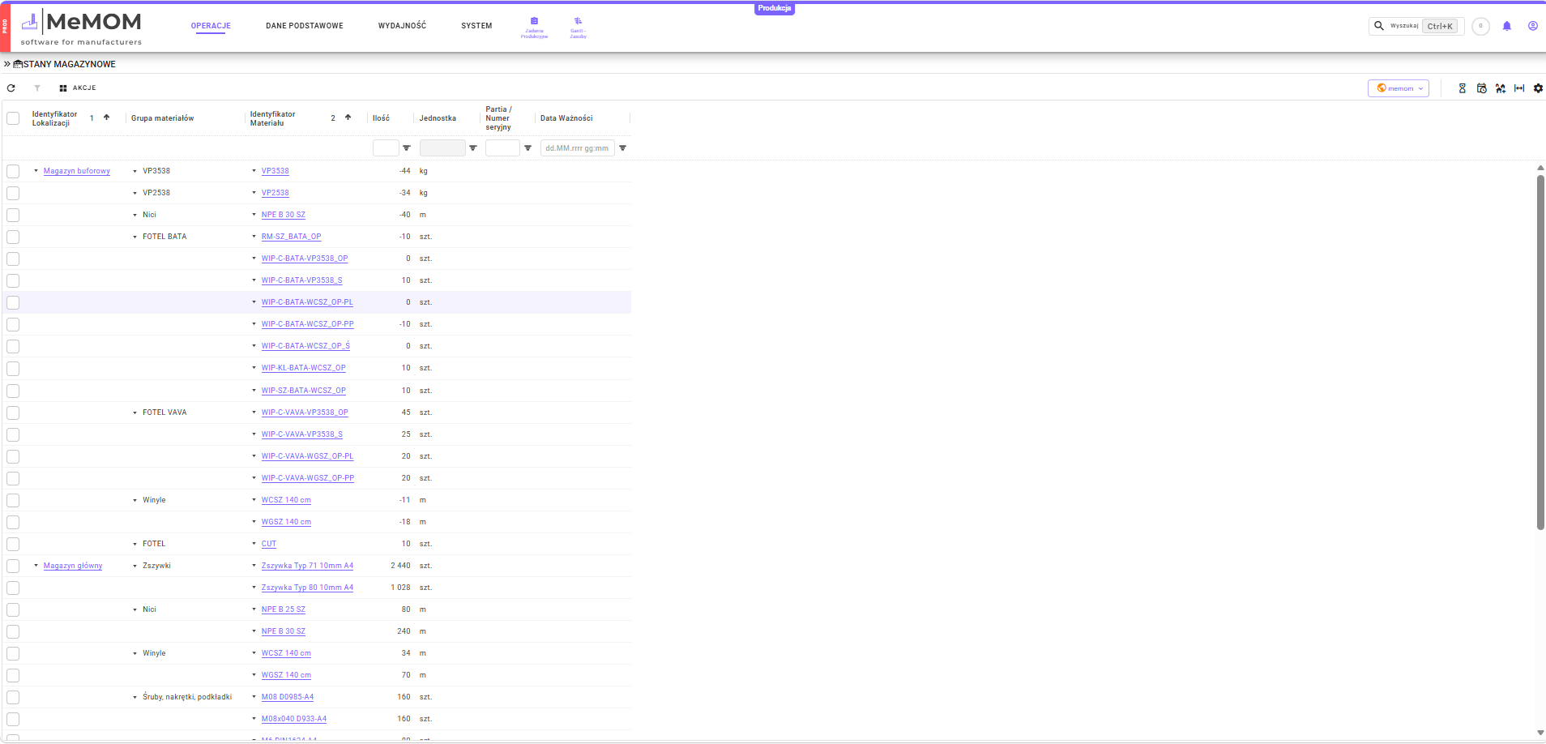Click the warehouse icon beside Stany Magazynowe
This screenshot has height=744, width=1546.
point(18,64)
